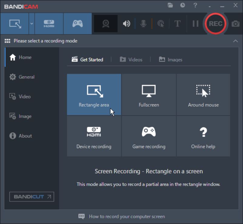Switch to the Images tab
The width and height of the screenshot is (243, 224).
click(x=171, y=59)
